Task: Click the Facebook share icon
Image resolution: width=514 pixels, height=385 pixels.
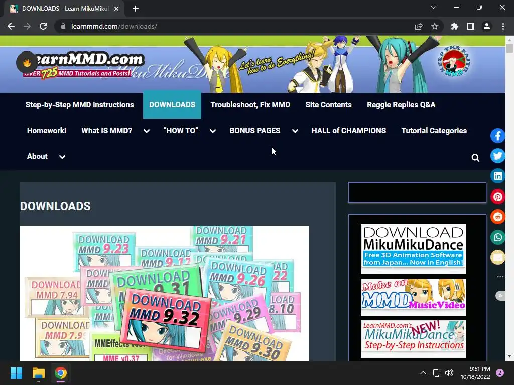Action: [x=497, y=136]
